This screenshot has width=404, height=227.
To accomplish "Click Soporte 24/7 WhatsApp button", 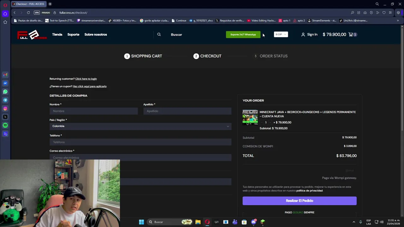I will (243, 34).
